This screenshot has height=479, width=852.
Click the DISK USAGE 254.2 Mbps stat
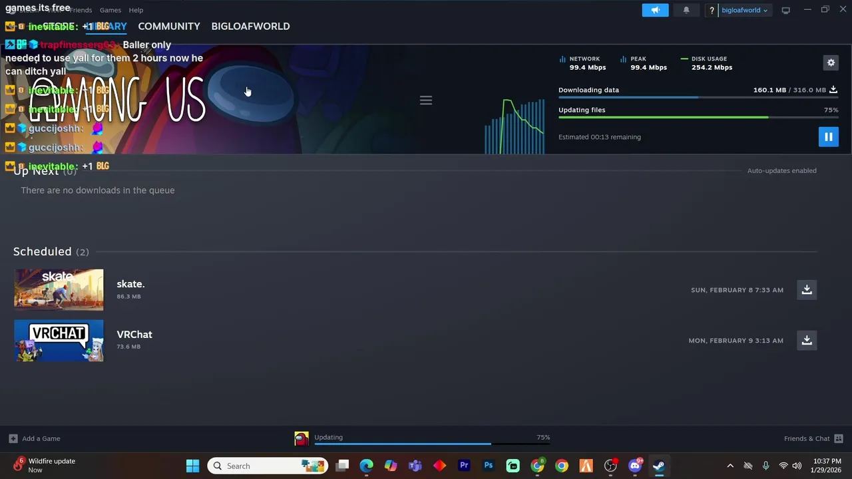click(x=706, y=63)
